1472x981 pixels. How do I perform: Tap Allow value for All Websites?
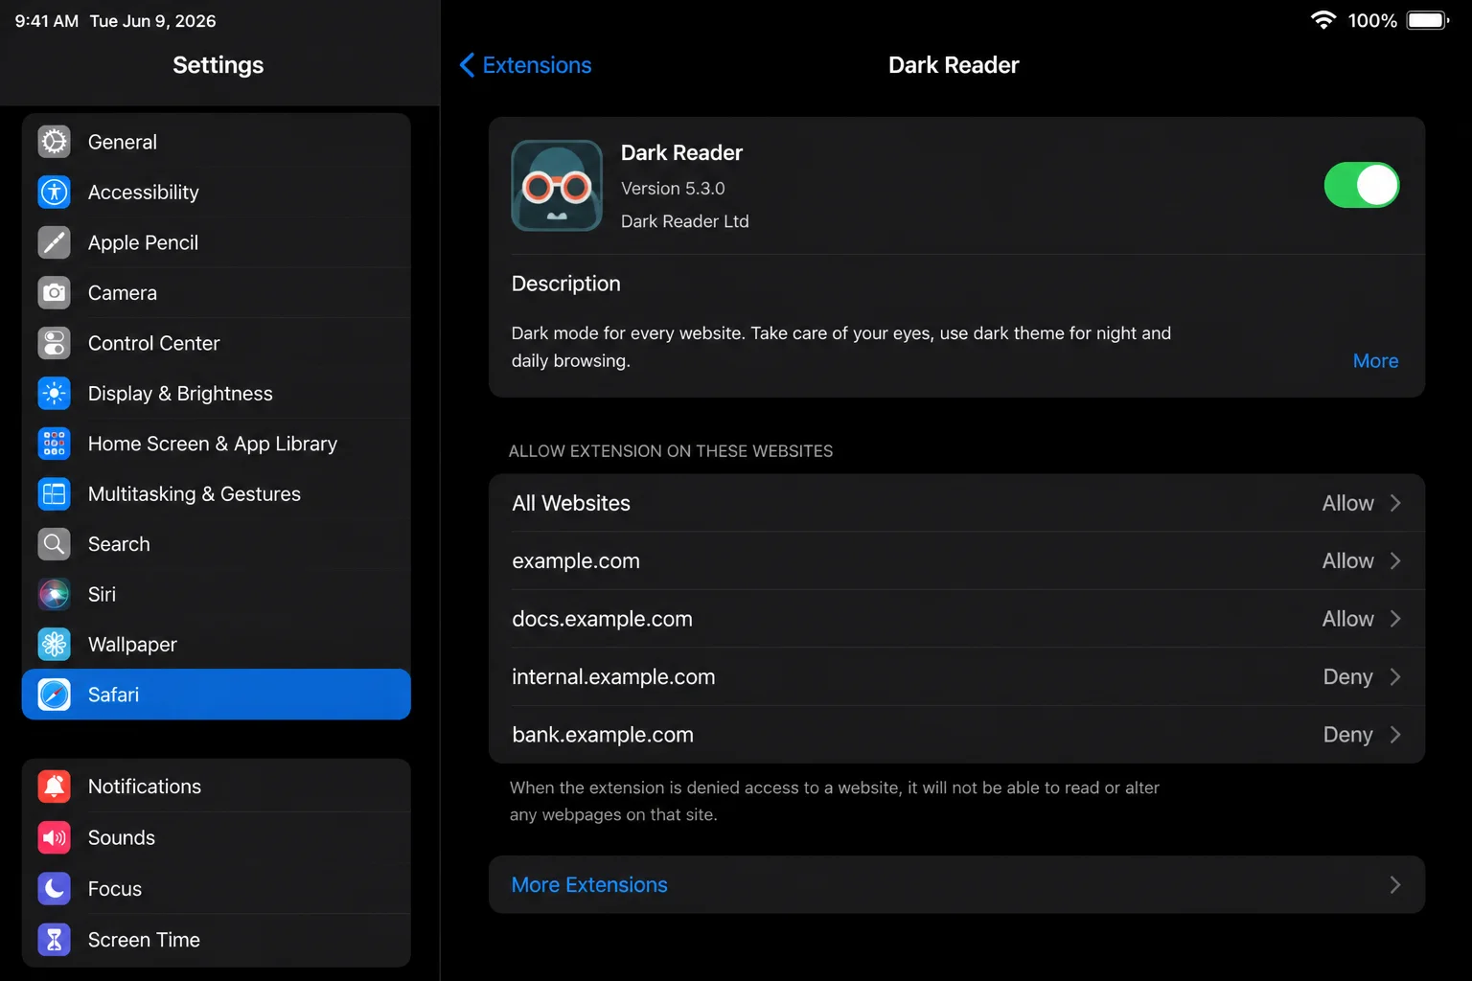click(1347, 503)
